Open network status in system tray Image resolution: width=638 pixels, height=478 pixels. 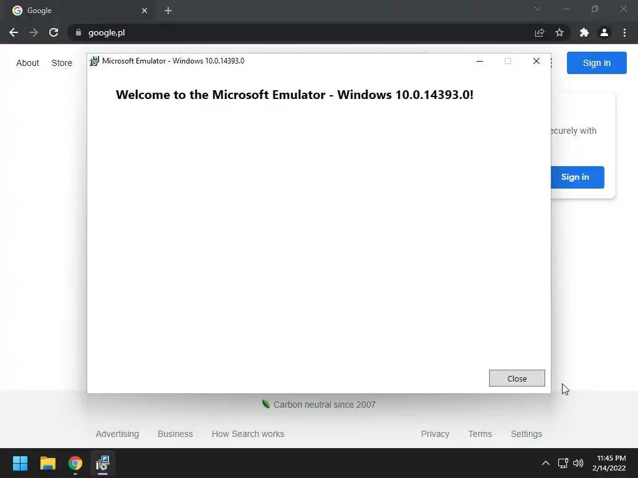pos(563,463)
